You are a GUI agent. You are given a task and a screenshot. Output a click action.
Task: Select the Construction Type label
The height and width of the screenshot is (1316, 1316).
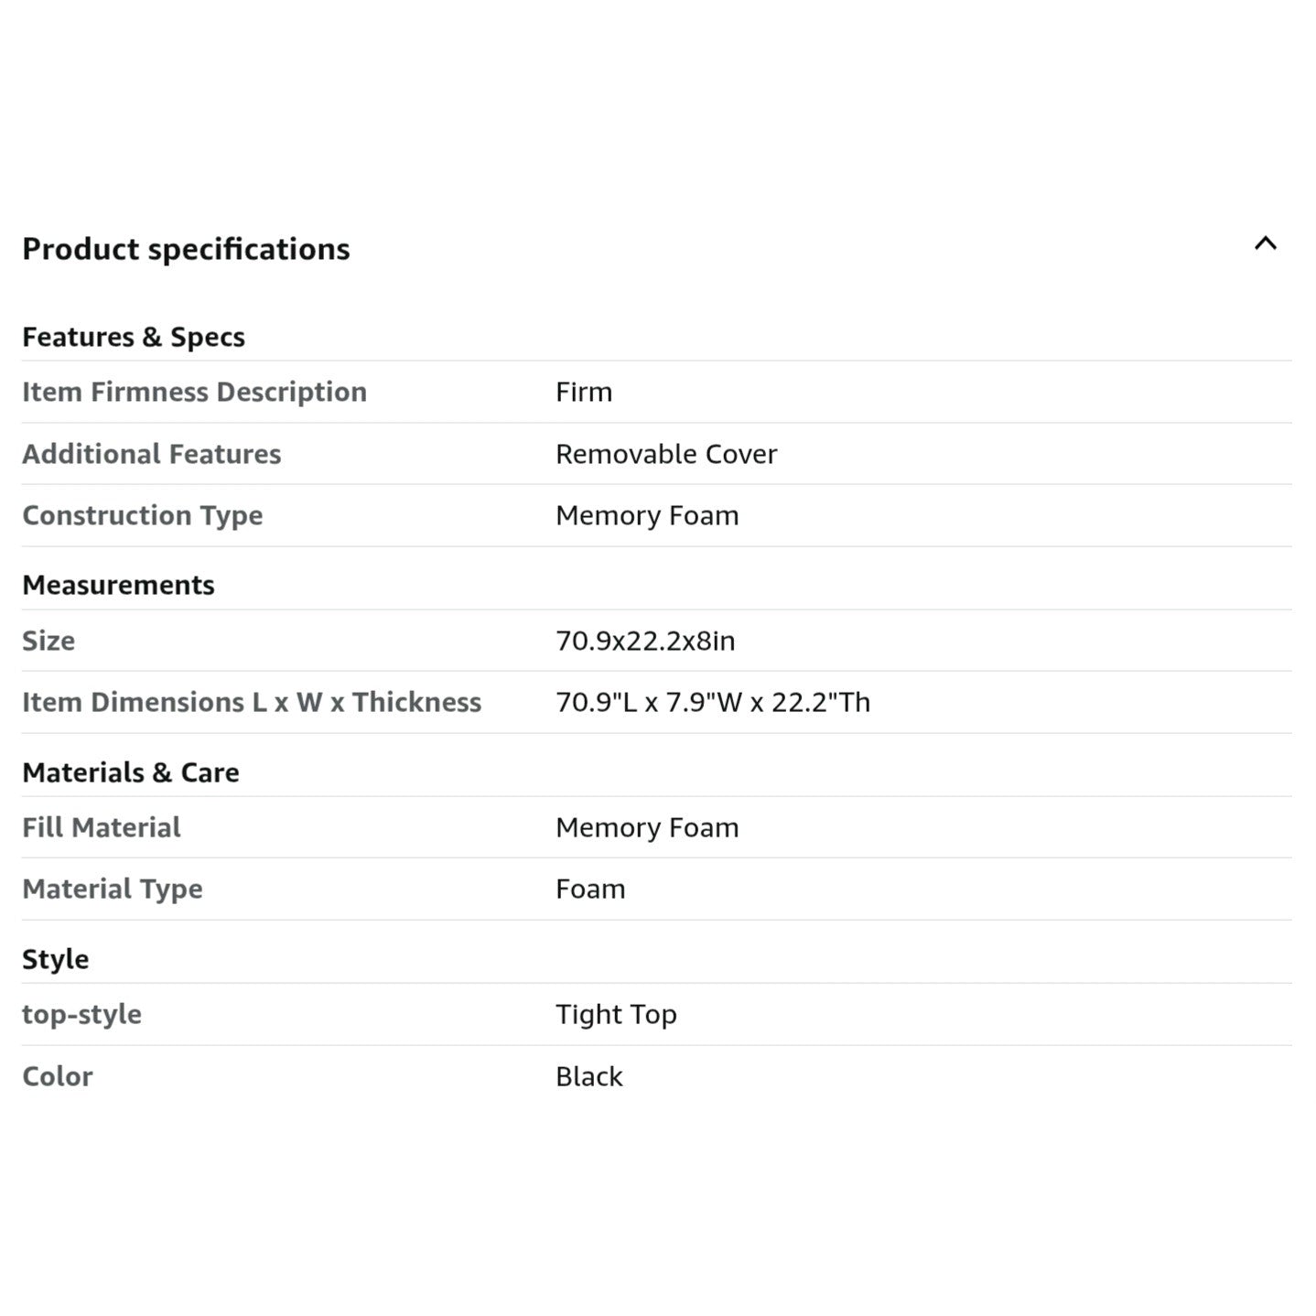[x=143, y=515]
